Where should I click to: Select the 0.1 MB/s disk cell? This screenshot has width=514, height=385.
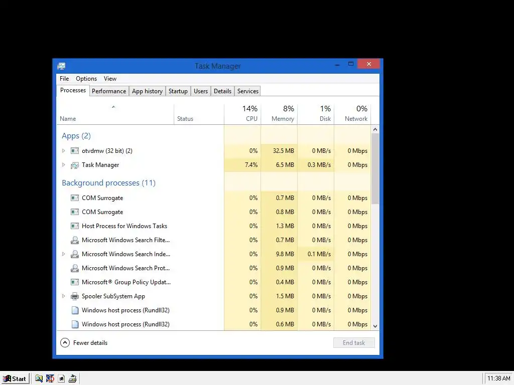coord(316,254)
